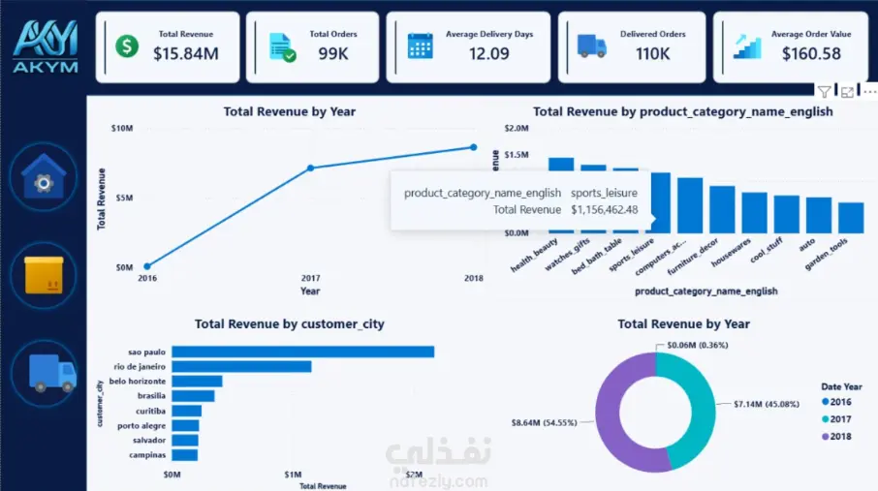
Task: Select the porto alegre revenue bar
Action: click(x=185, y=425)
